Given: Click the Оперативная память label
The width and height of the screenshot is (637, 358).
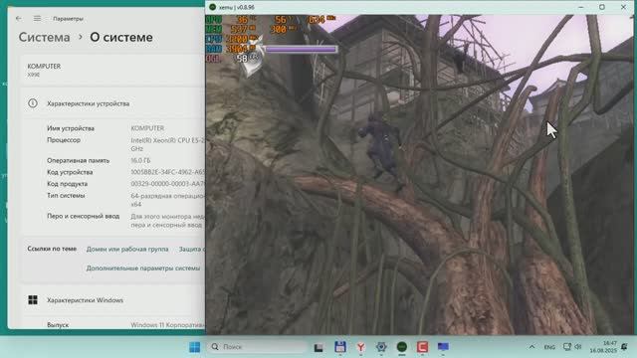Looking at the screenshot, I should [78, 161].
